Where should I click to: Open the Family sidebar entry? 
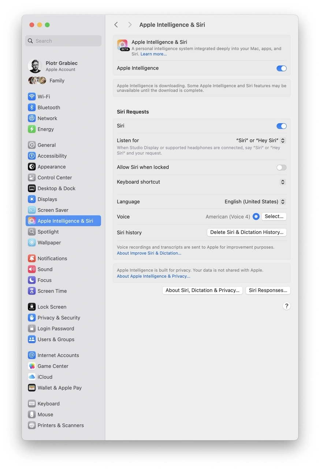(46, 81)
